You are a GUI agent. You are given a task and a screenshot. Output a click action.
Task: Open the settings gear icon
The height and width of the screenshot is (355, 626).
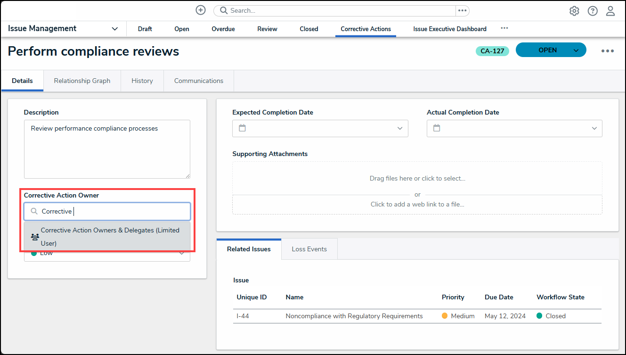coord(574,11)
